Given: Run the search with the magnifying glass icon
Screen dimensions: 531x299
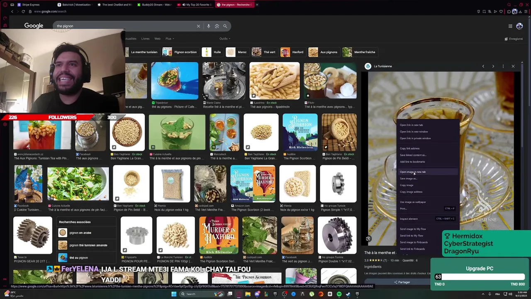Looking at the screenshot, I should [x=225, y=26].
